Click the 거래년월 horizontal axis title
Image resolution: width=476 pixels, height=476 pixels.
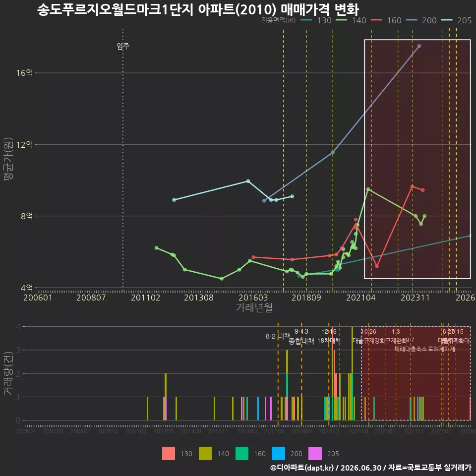[254, 307]
